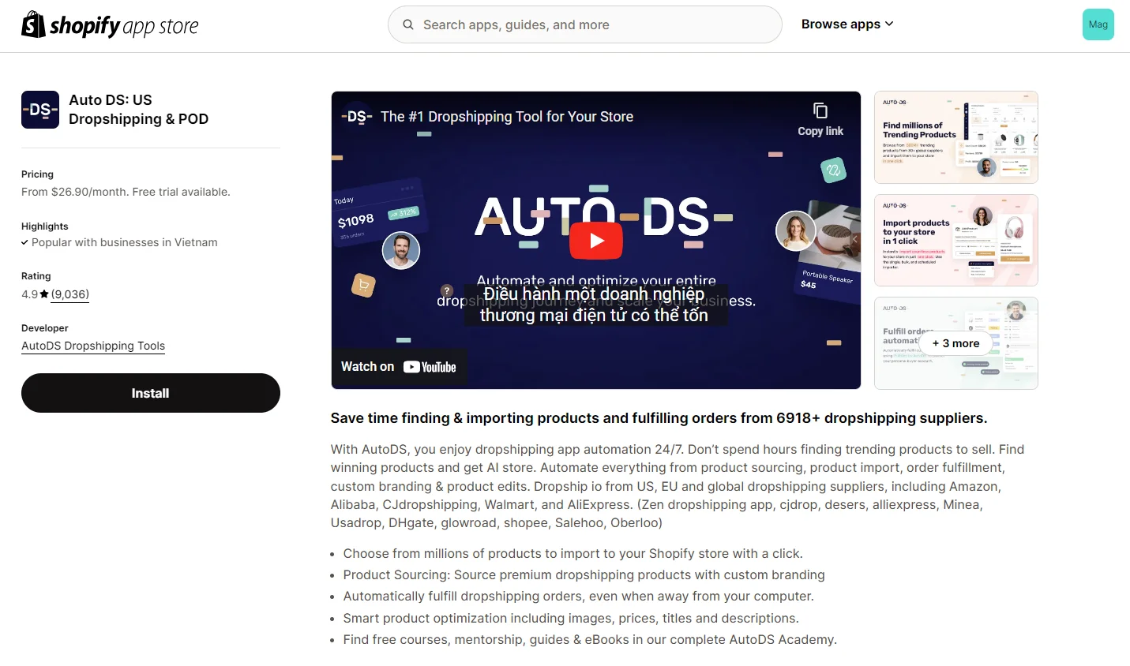
Task: Play the AutoDS YouTube video
Action: click(596, 241)
